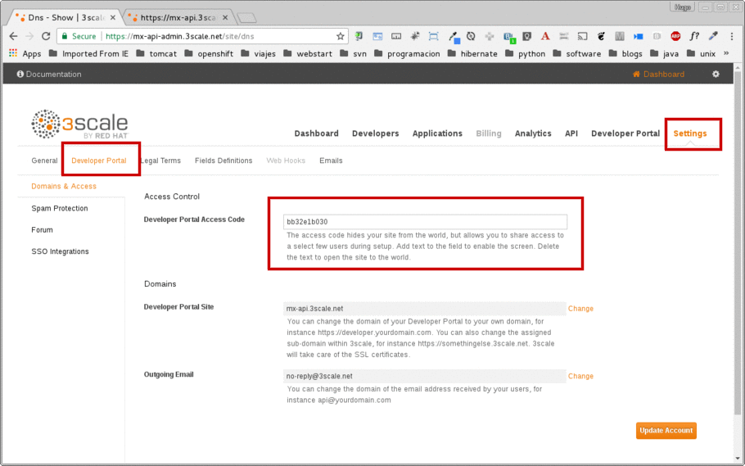Viewport: 745px width, 466px height.
Task: Click the Cast extension icon
Action: (582, 36)
